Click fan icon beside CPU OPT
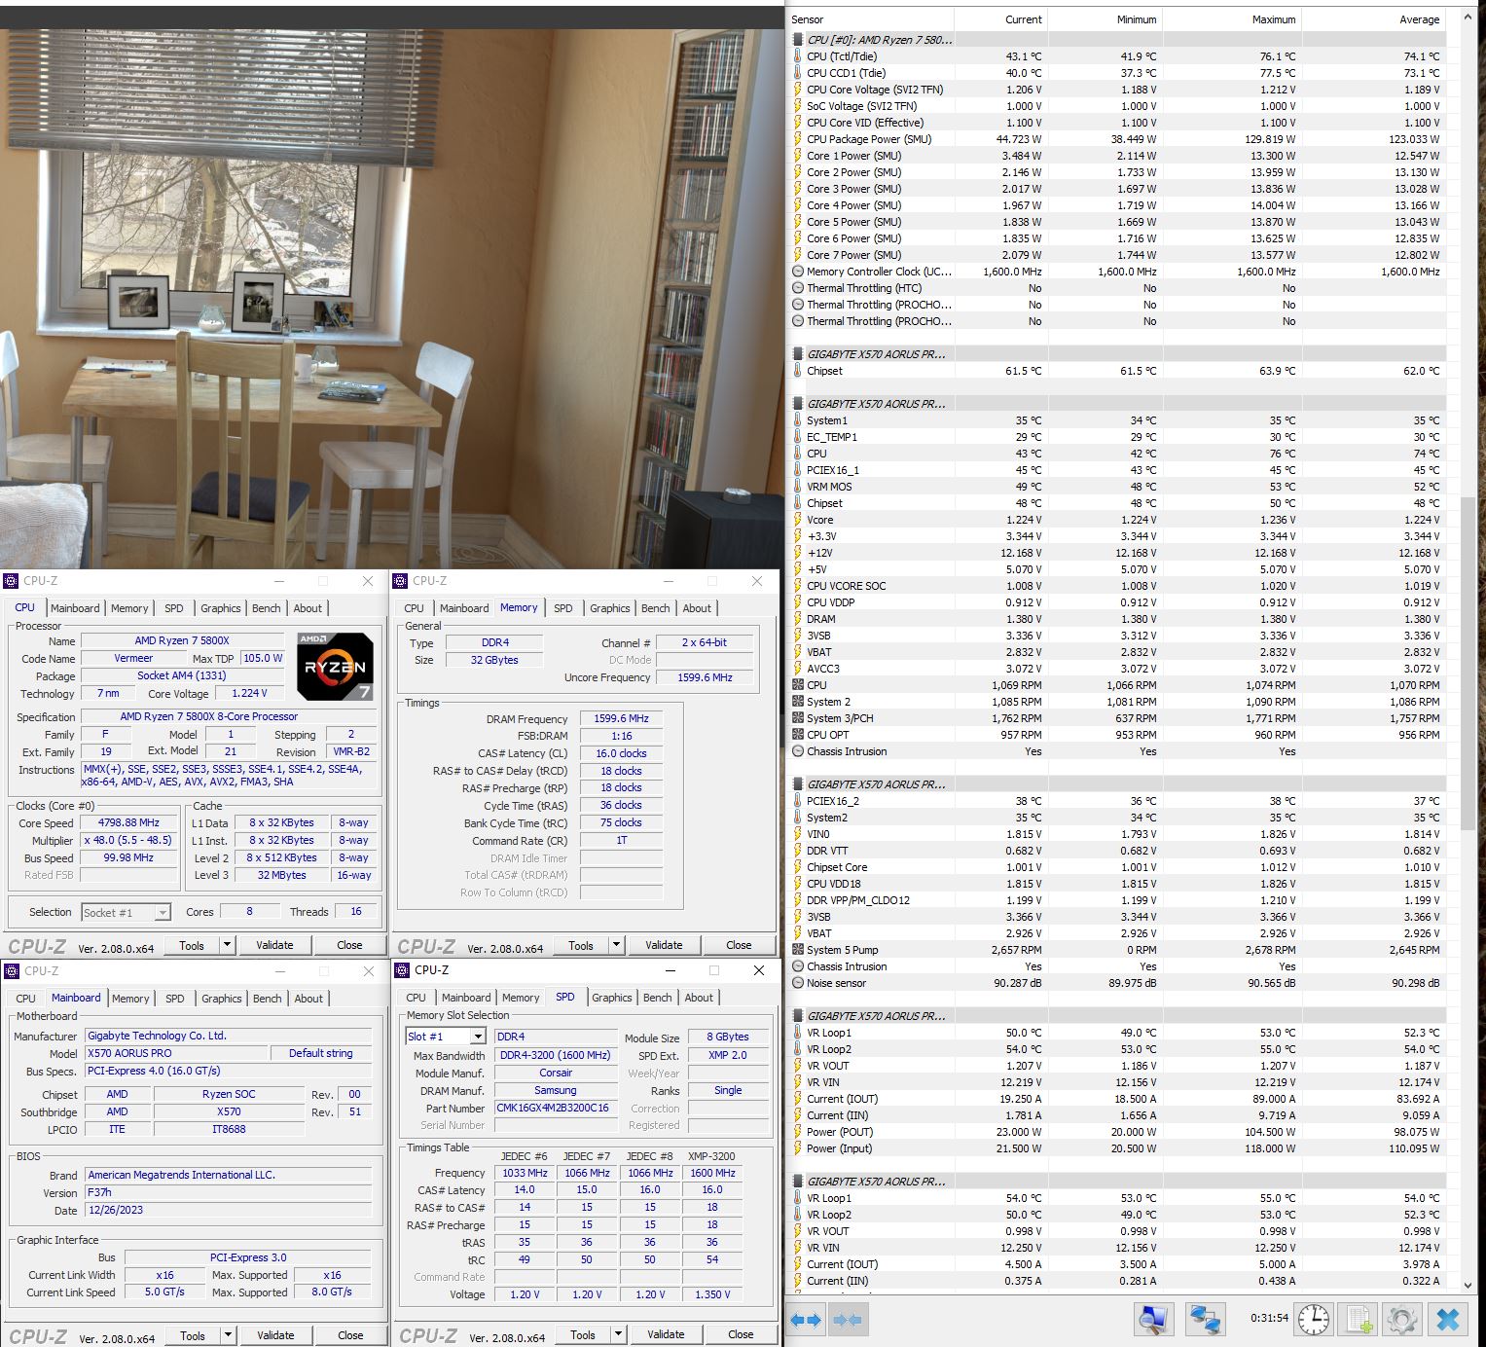1486x1347 pixels. click(798, 735)
